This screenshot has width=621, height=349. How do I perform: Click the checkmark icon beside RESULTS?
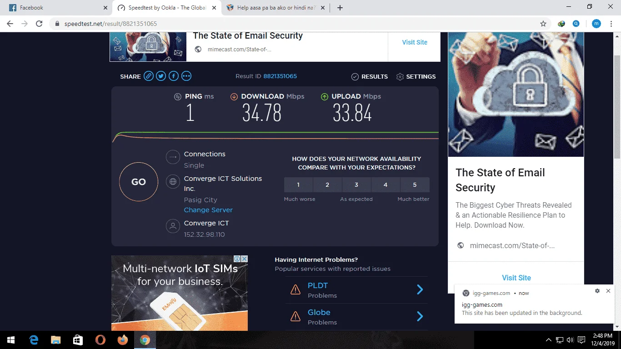coord(355,77)
